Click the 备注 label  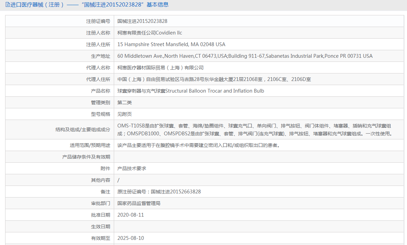pos(105,192)
